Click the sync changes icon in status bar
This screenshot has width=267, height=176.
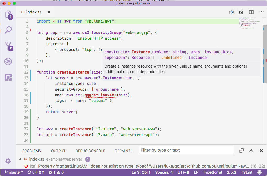(32, 172)
